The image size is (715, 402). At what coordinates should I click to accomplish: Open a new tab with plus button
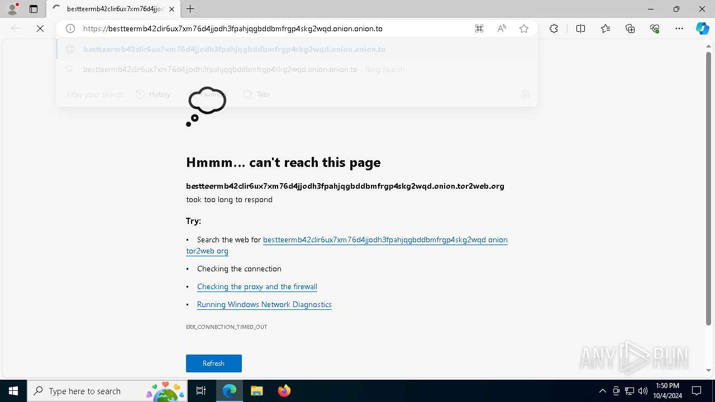pyautogui.click(x=190, y=9)
